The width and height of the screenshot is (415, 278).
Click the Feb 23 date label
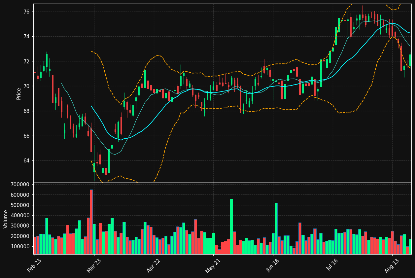(34, 265)
